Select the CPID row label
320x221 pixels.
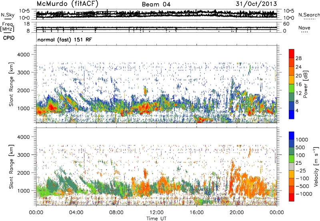(x=9, y=38)
